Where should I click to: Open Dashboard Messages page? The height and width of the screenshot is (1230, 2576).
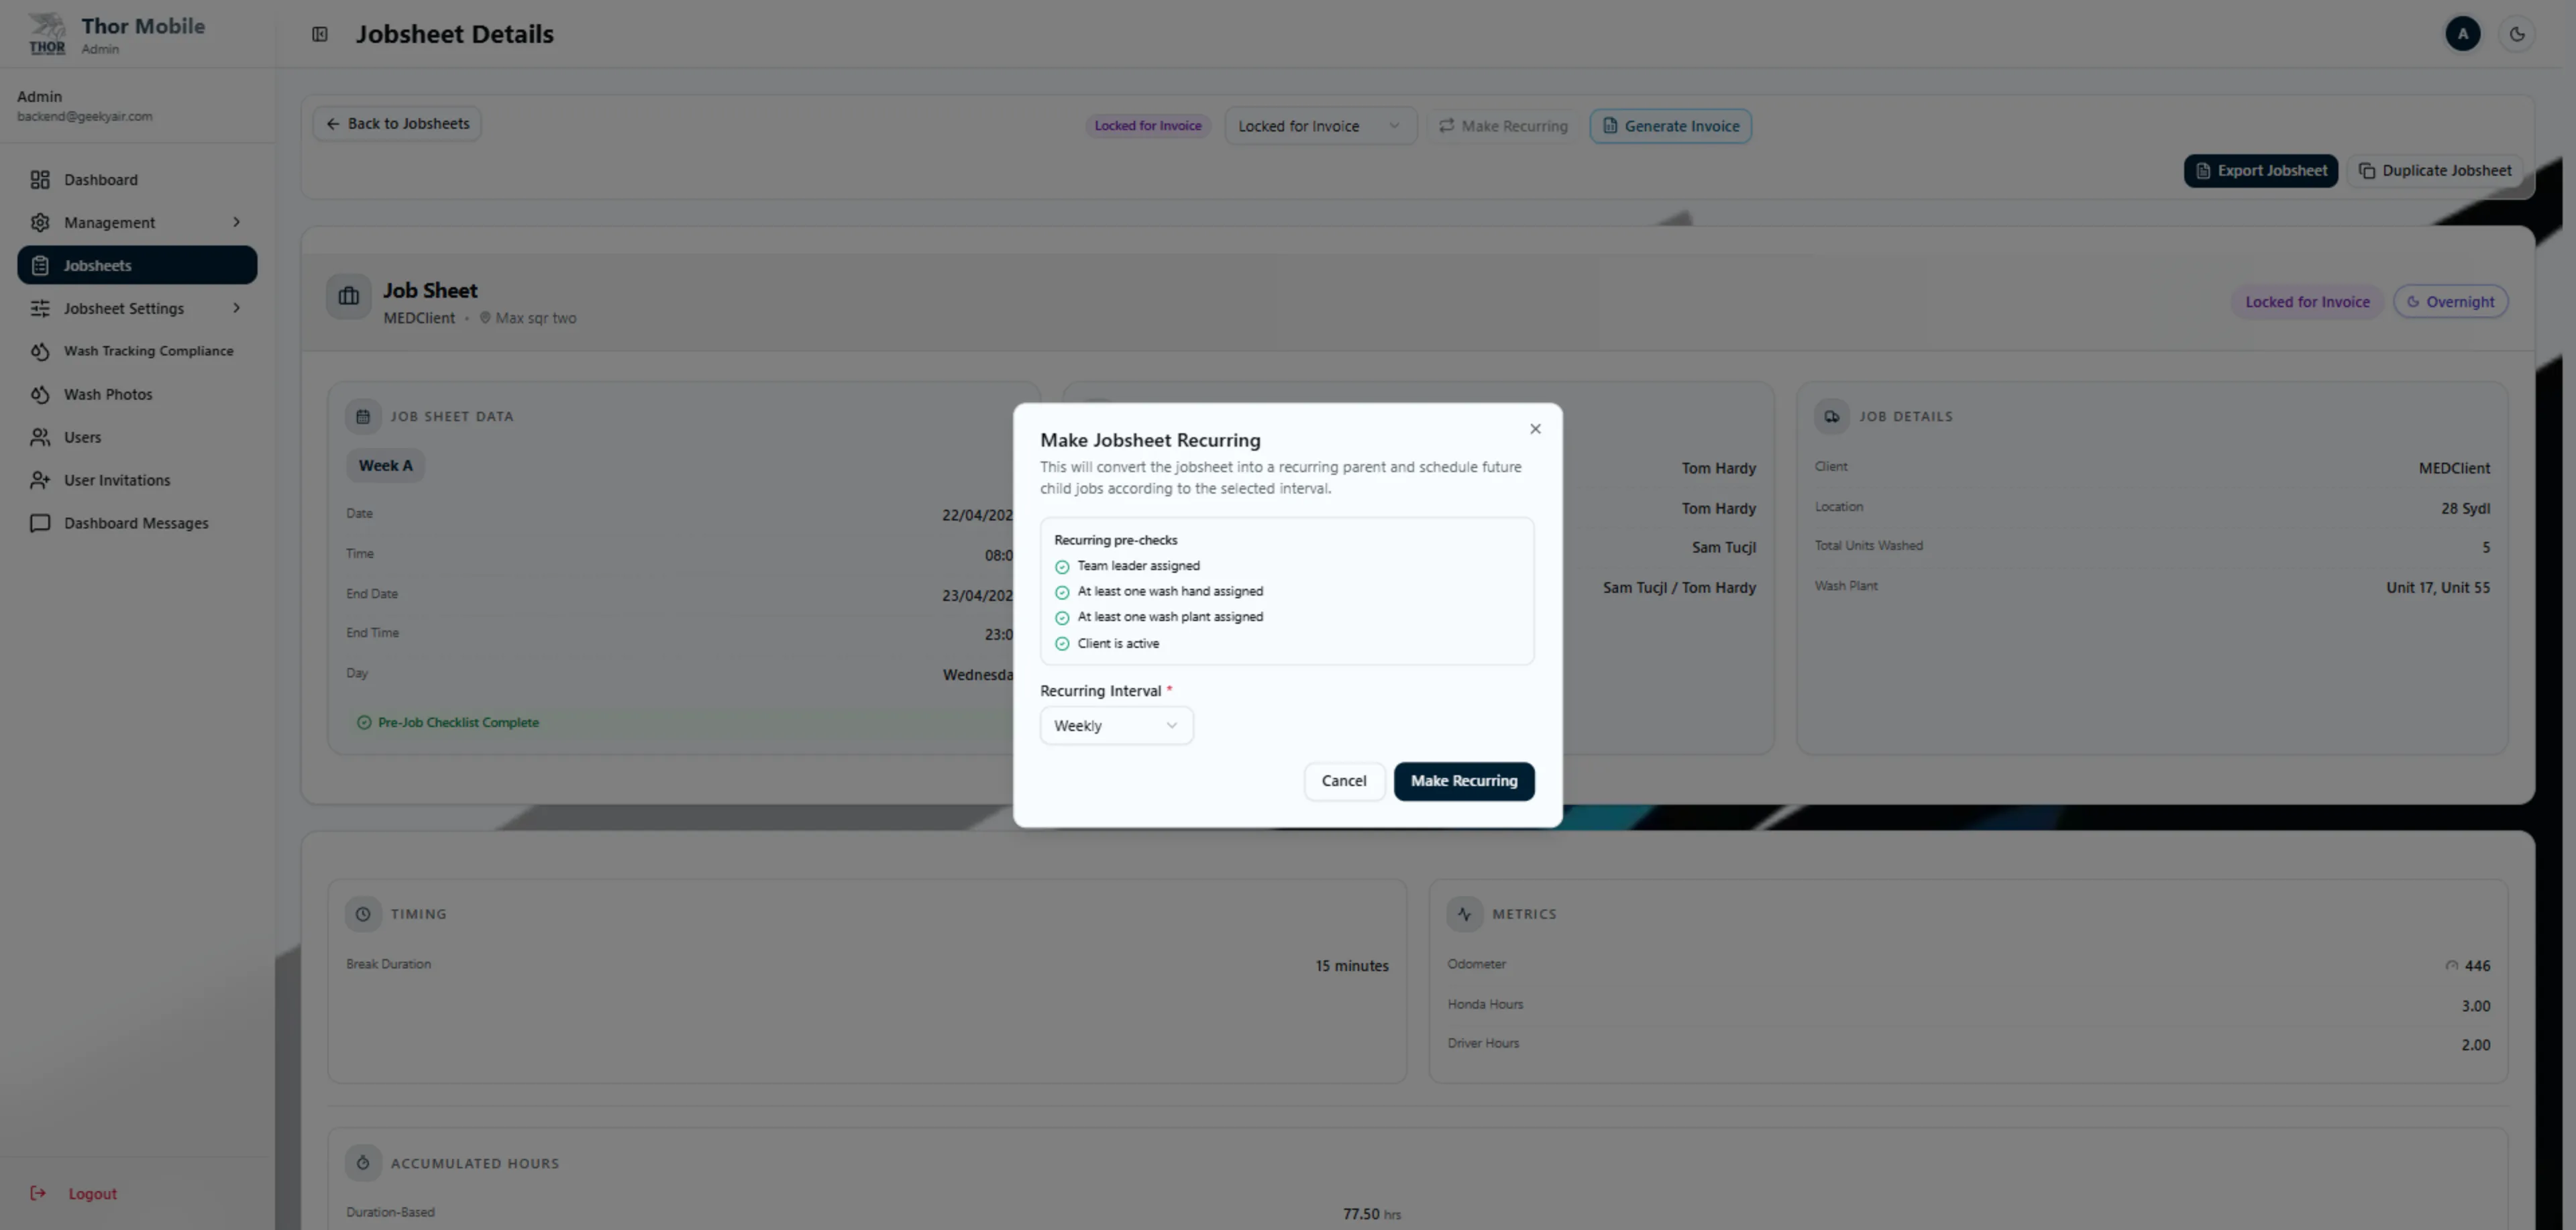click(x=137, y=523)
